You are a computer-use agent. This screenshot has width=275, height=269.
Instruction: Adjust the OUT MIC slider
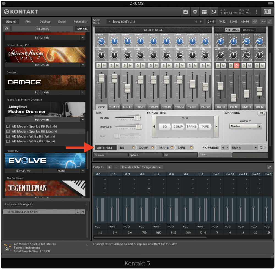(x=139, y=127)
